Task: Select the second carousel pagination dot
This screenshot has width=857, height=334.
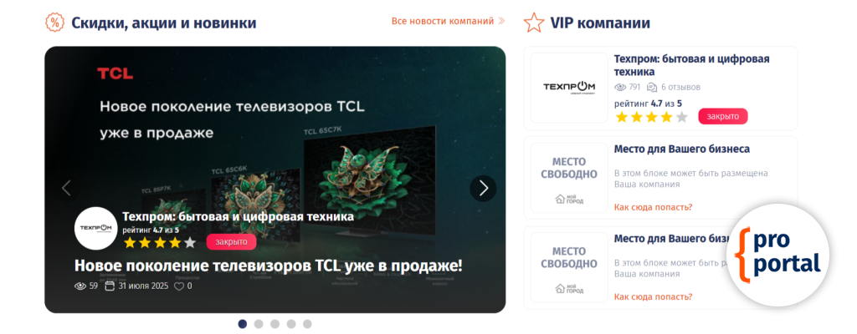Action: click(259, 324)
